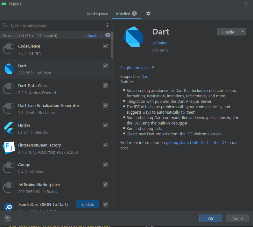The width and height of the screenshot is (253, 227).
Task: Disable the CodeGlance plugin checkbox
Action: (105, 46)
